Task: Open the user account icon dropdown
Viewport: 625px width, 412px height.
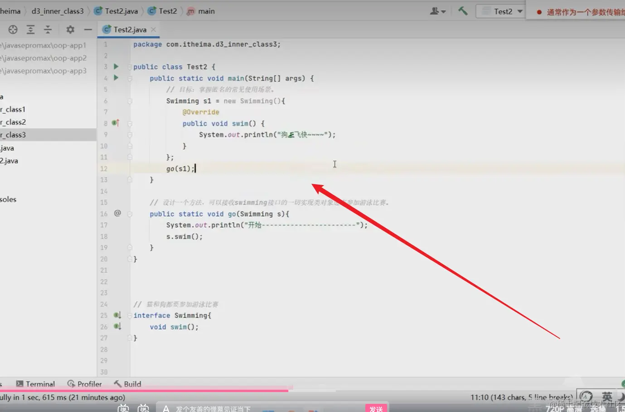Action: click(438, 11)
